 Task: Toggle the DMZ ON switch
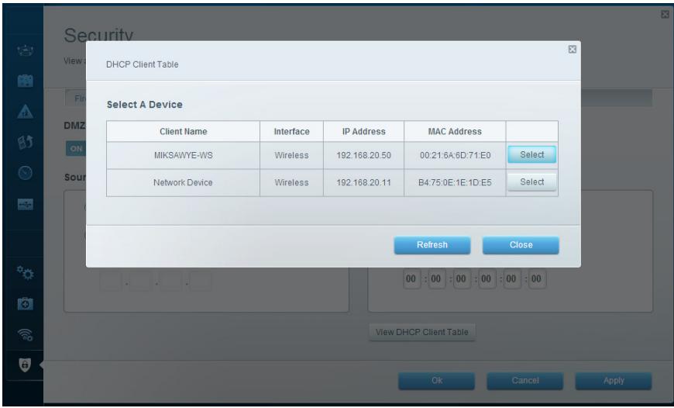tap(76, 148)
